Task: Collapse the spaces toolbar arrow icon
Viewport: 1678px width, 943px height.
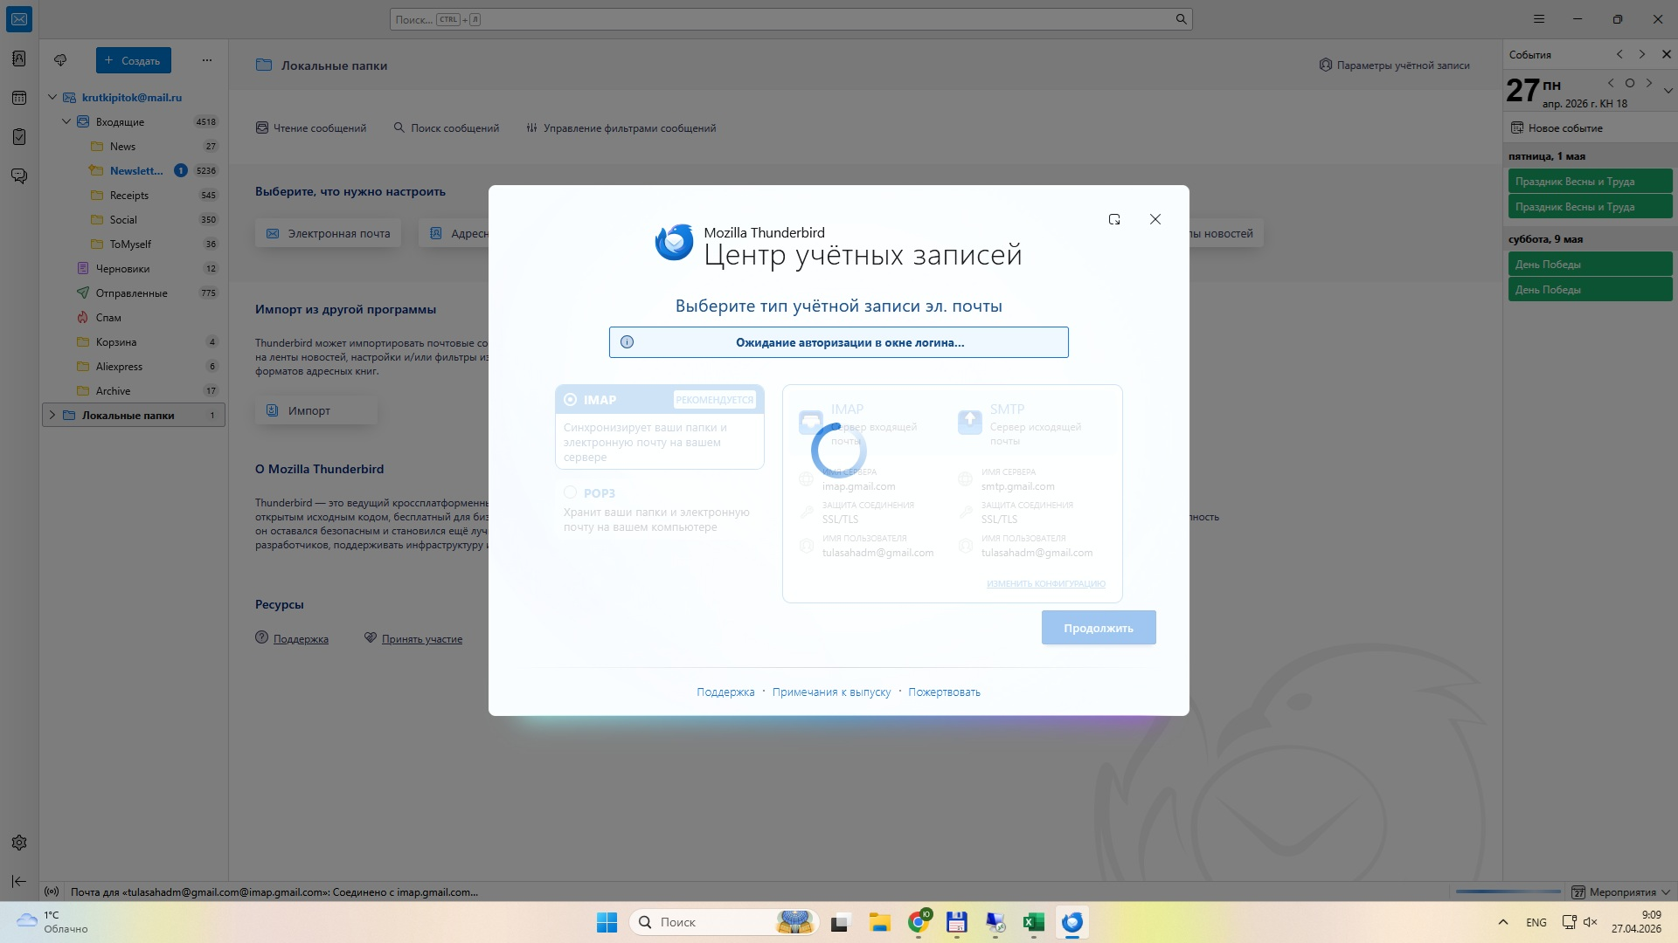Action: click(19, 882)
